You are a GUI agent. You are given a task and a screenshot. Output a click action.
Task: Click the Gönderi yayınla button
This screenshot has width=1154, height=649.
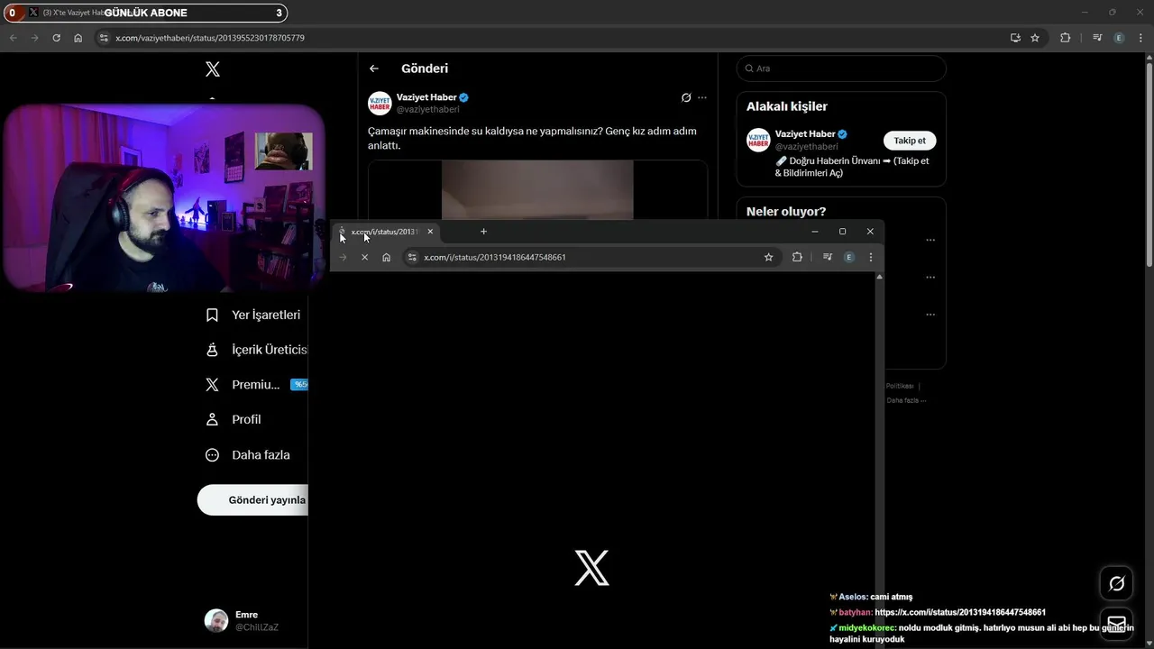pyautogui.click(x=253, y=499)
